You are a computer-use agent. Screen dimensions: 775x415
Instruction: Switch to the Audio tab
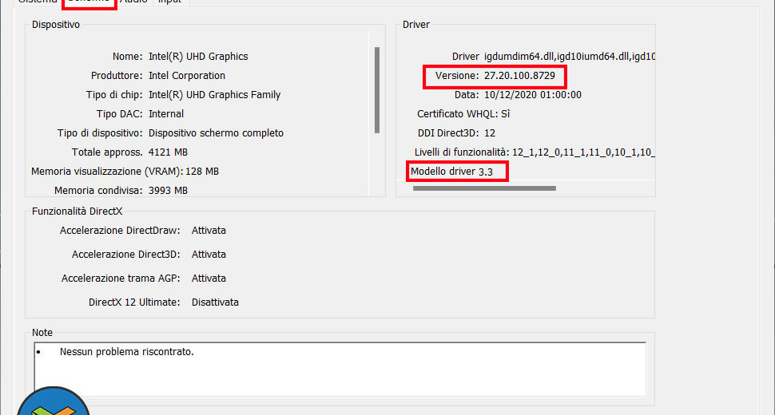tap(134, 2)
